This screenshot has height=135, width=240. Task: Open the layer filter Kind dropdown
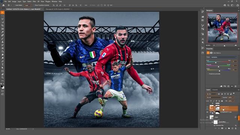coord(211,94)
